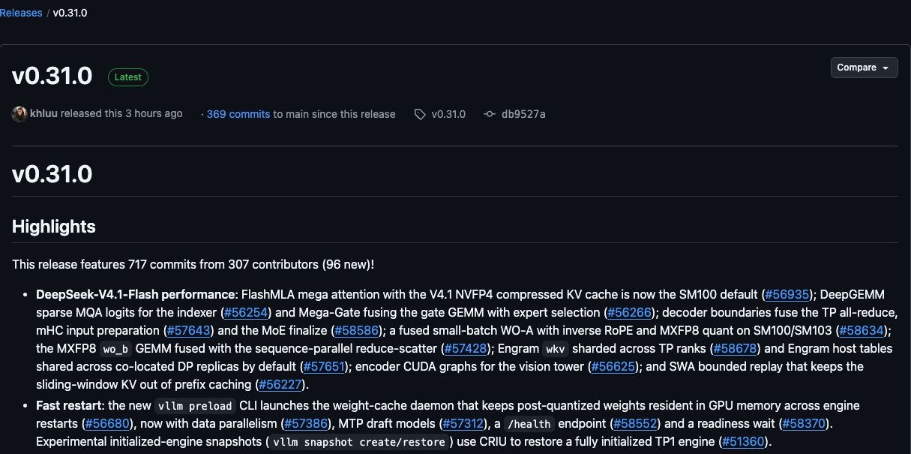Open commit db9527a

tap(523, 114)
